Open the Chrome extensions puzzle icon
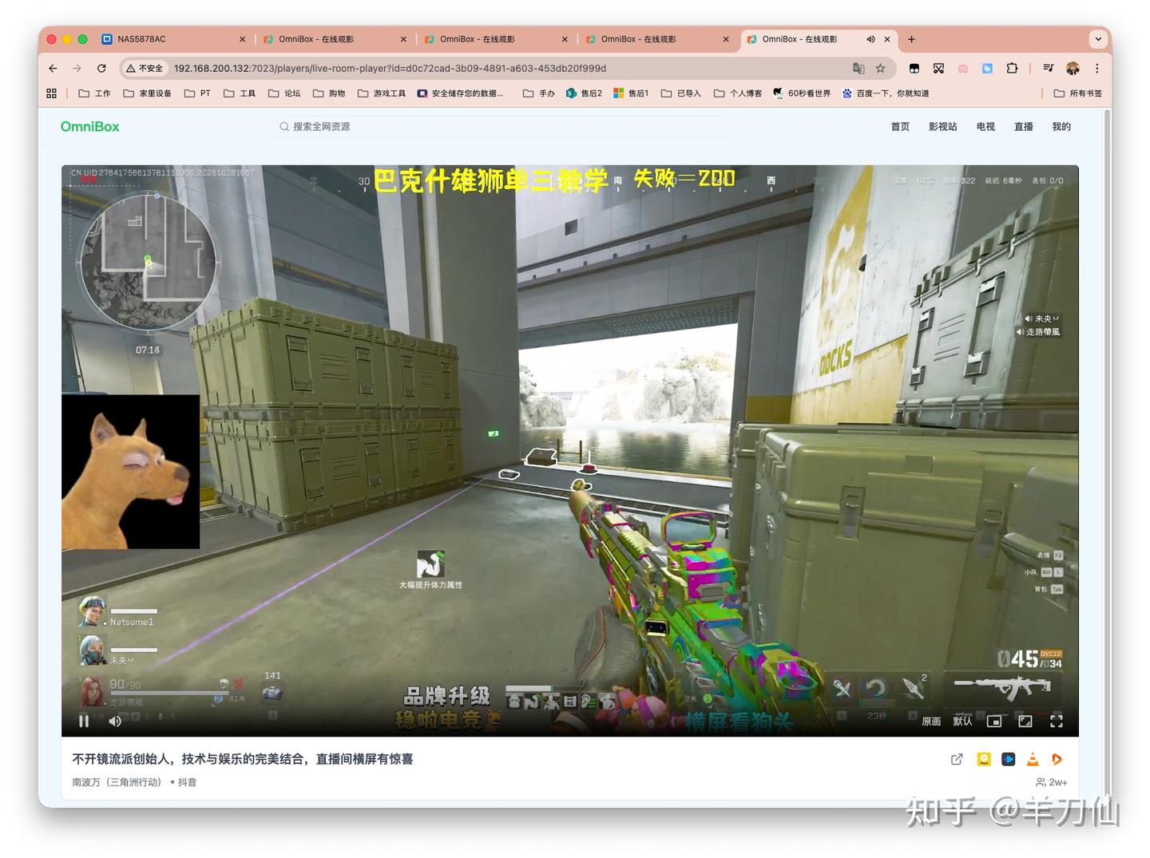The width and height of the screenshot is (1150, 858). [1012, 69]
